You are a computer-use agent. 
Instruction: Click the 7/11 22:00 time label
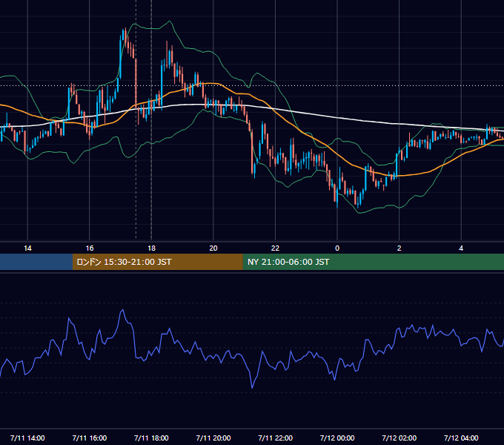click(276, 438)
